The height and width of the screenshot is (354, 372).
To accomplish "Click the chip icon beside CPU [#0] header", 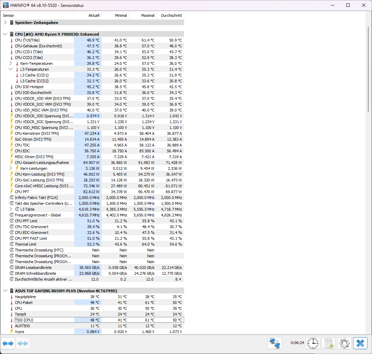I will pyautogui.click(x=11, y=34).
